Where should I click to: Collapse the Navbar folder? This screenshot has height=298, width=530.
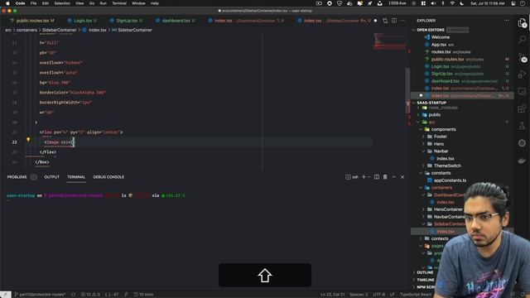coord(441,151)
